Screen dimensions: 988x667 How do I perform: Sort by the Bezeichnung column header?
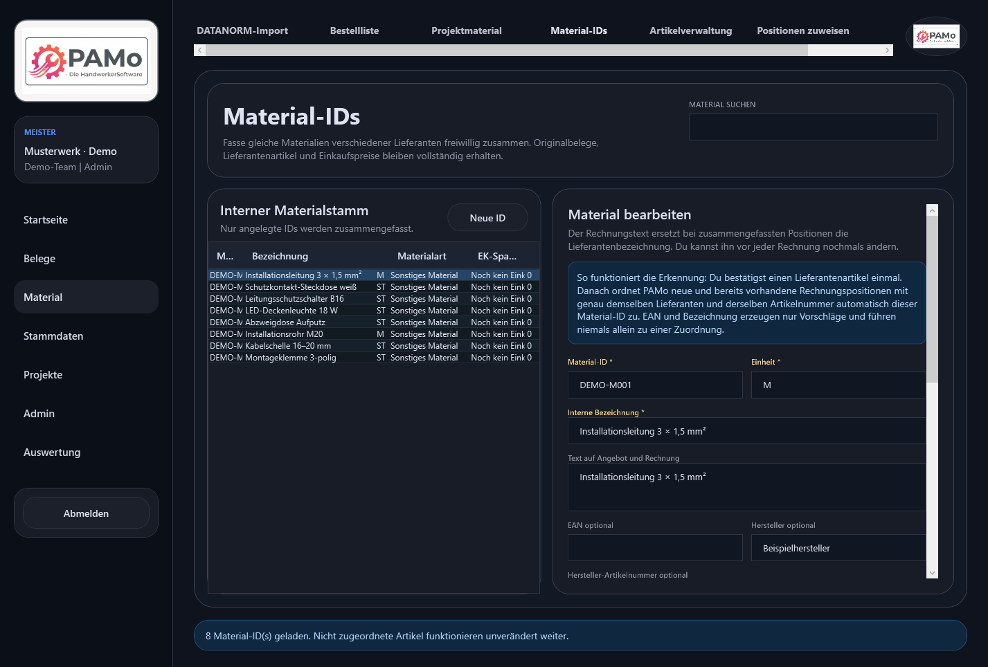tap(280, 256)
